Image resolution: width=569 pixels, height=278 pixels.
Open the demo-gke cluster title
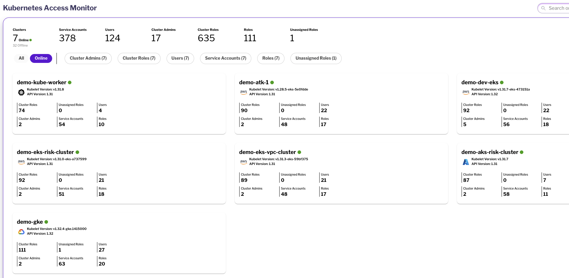tap(30, 222)
